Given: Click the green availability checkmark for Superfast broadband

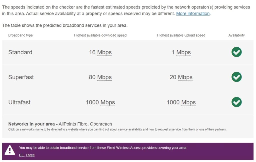Looking at the screenshot, I should (236, 77).
